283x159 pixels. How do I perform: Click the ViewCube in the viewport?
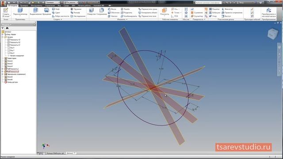point(272,34)
